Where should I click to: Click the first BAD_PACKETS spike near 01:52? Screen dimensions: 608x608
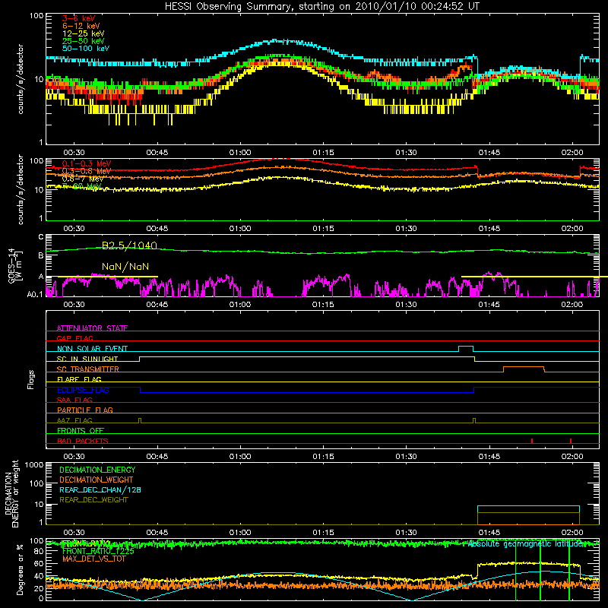532,441
